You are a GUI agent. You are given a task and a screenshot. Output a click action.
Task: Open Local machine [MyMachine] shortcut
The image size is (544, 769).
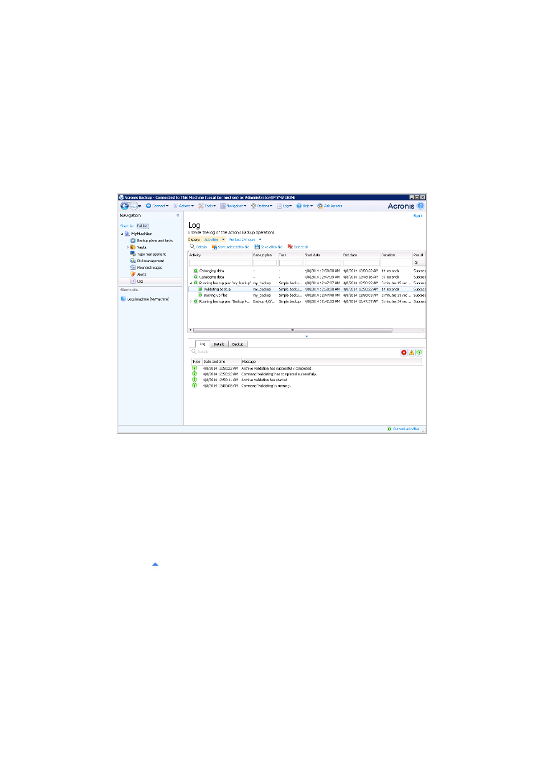point(145,299)
